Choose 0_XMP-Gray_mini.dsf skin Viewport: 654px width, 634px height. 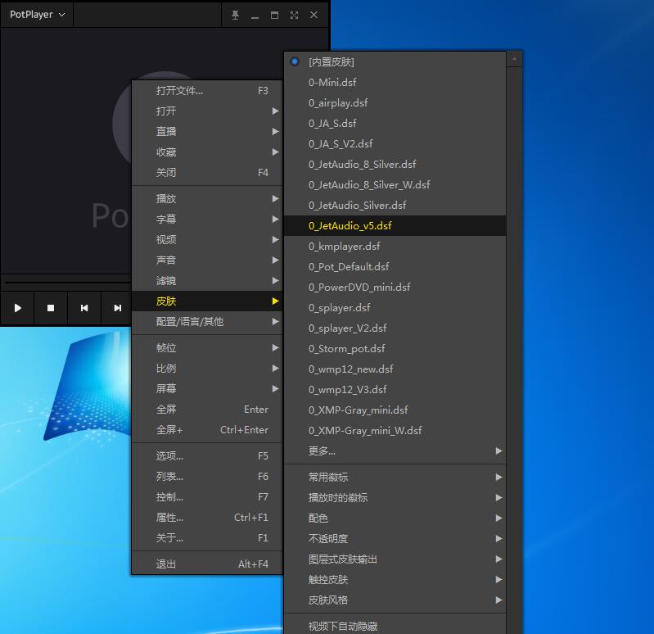(395, 410)
